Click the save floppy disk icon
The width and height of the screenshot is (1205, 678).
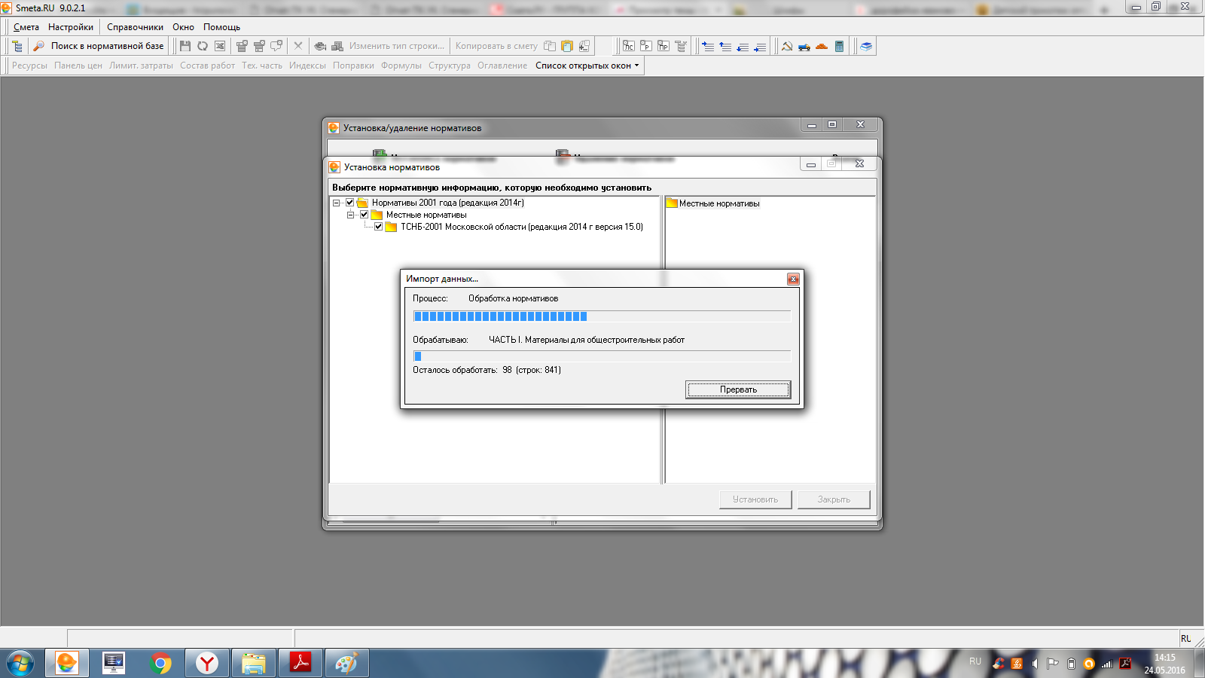point(185,46)
